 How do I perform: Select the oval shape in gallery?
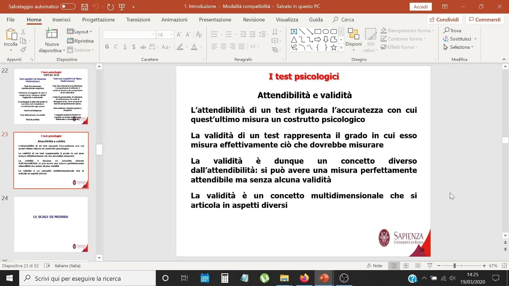click(326, 32)
